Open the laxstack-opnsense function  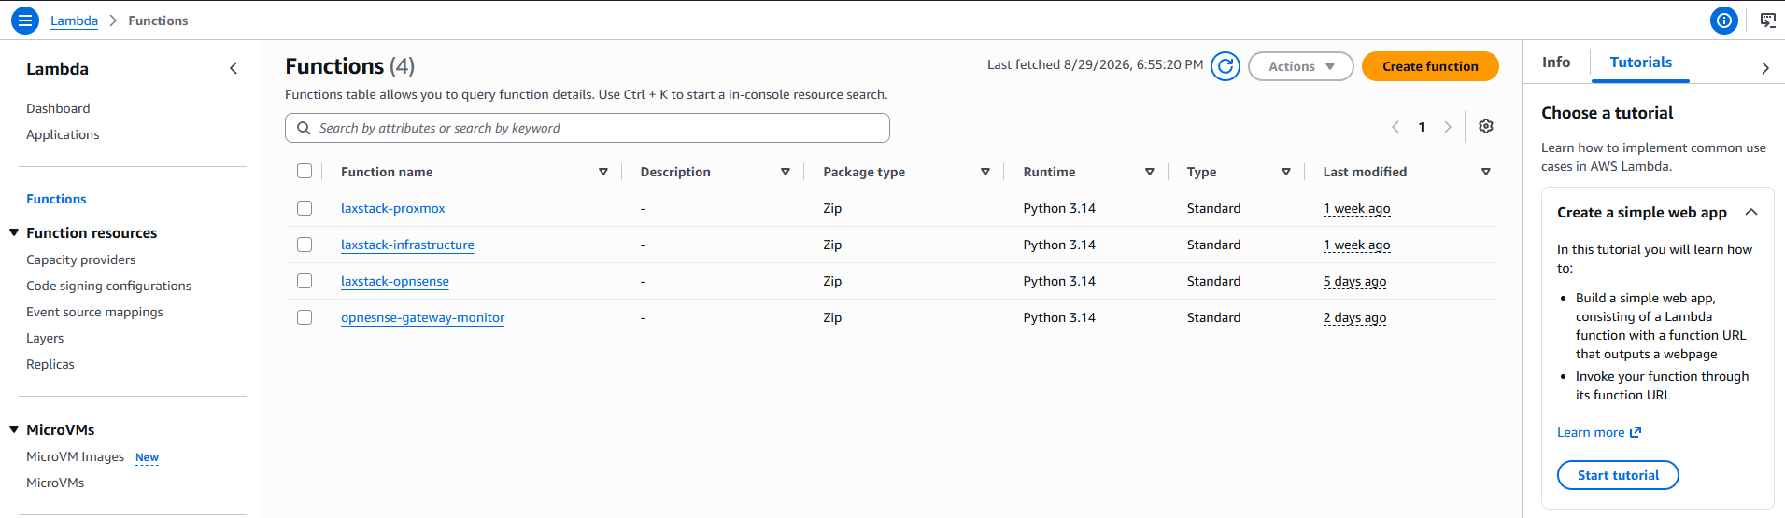(x=394, y=281)
